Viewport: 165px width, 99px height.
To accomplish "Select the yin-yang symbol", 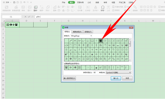I will point(126,54).
